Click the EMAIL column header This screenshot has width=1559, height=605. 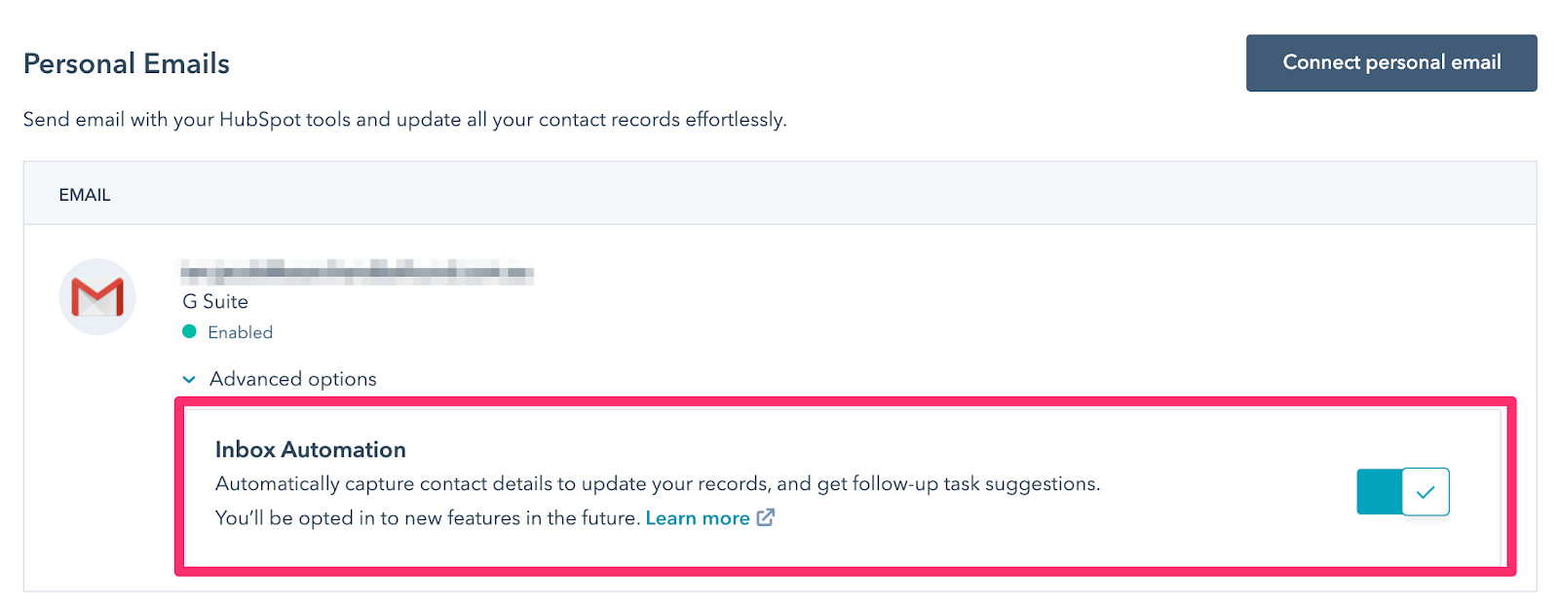click(85, 195)
